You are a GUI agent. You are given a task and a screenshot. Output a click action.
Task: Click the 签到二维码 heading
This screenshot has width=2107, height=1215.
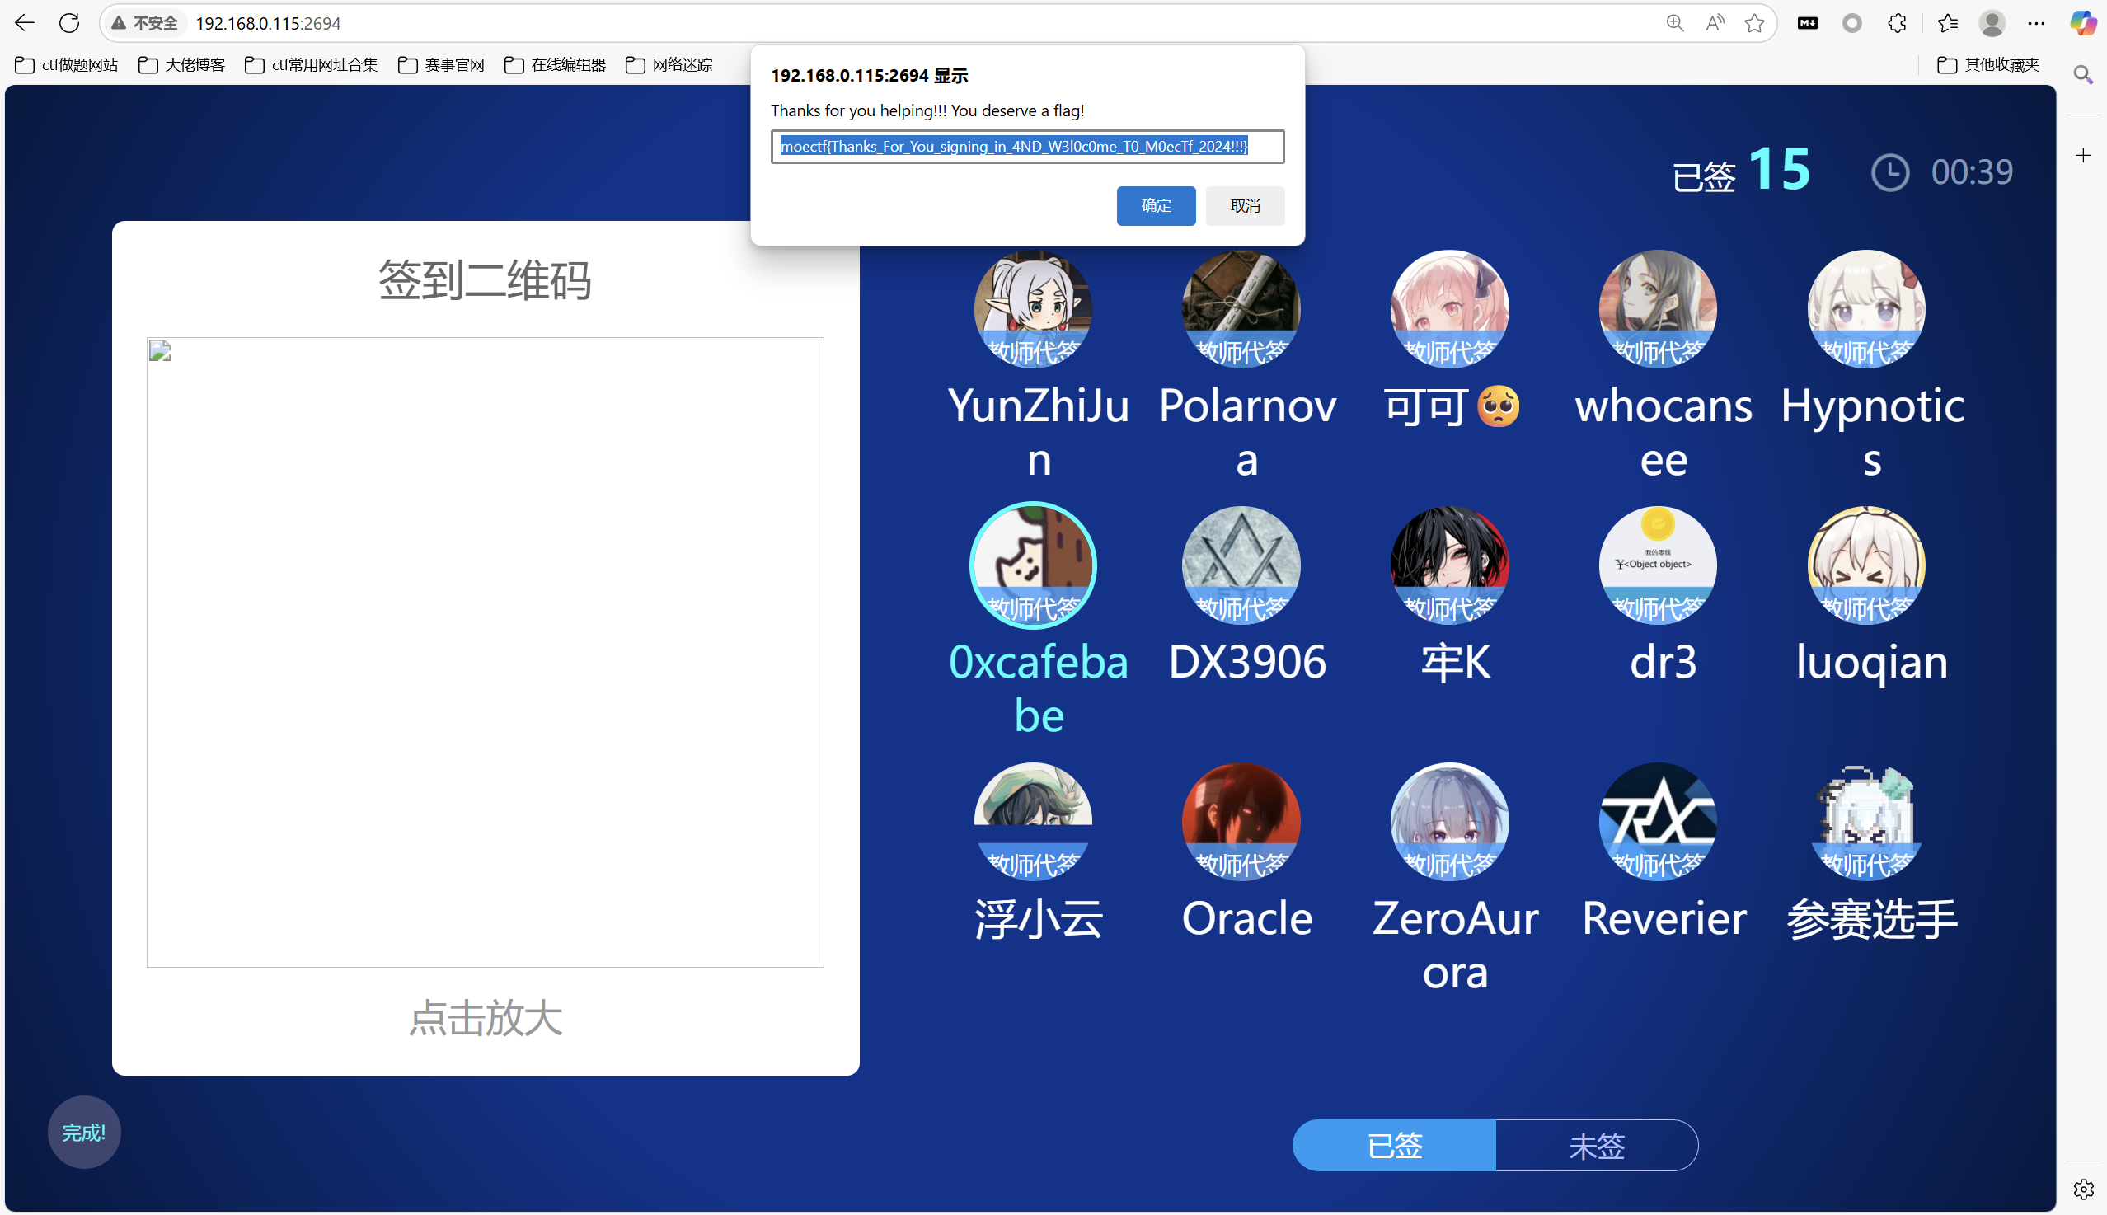point(486,279)
